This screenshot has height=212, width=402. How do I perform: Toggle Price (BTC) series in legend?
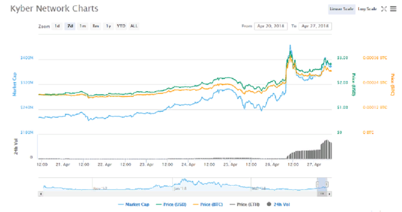pyautogui.click(x=208, y=204)
